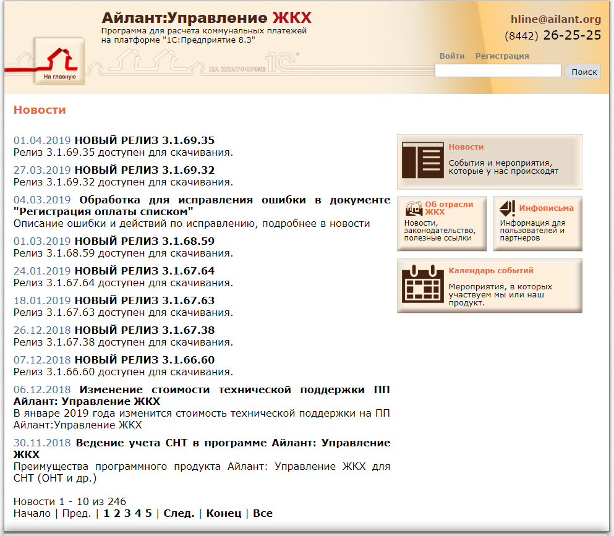Focus the search input field
Viewport: 614px width, 536px height.
coord(498,71)
